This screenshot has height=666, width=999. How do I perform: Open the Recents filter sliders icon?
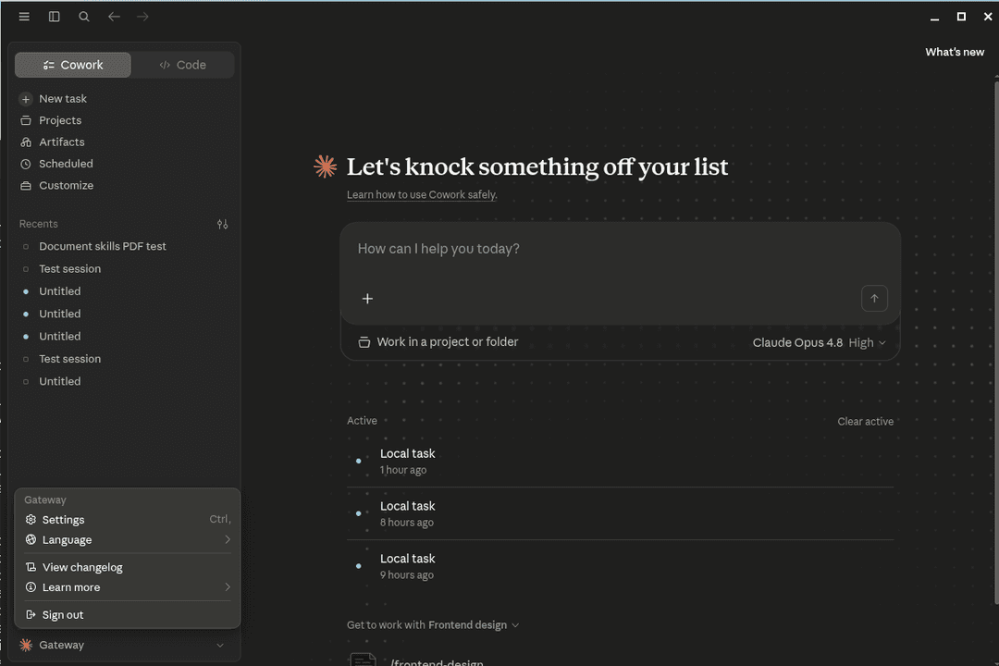pos(222,225)
